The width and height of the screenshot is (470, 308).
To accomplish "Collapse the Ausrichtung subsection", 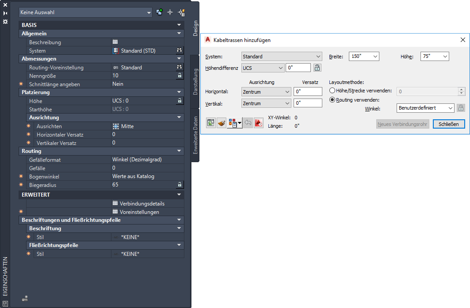I will click(179, 117).
